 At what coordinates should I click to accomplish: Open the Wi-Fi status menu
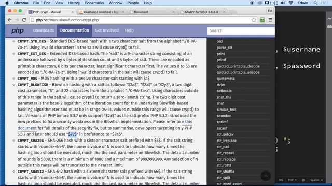tap(291, 3)
